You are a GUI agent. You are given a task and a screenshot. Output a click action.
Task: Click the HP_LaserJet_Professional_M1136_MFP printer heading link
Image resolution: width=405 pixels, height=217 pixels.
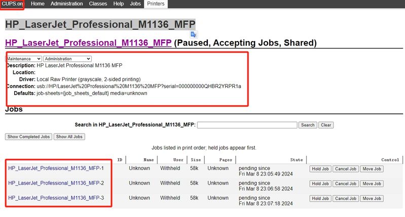(88, 42)
